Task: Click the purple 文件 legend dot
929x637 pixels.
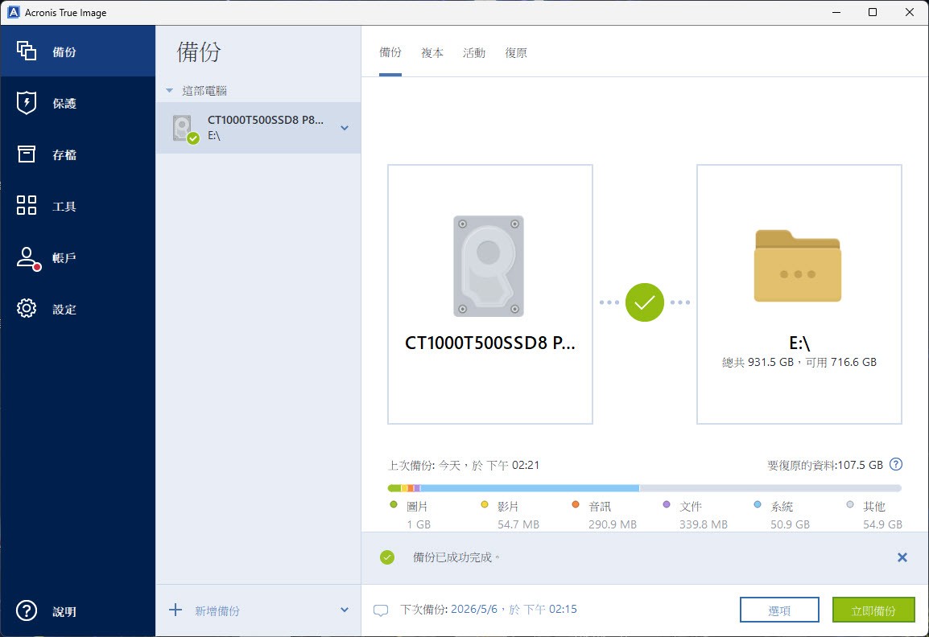Action: [x=667, y=505]
